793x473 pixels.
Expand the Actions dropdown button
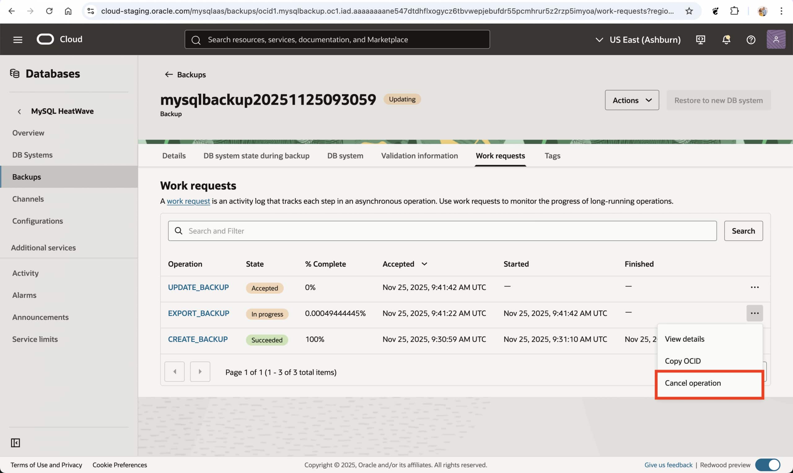(631, 100)
